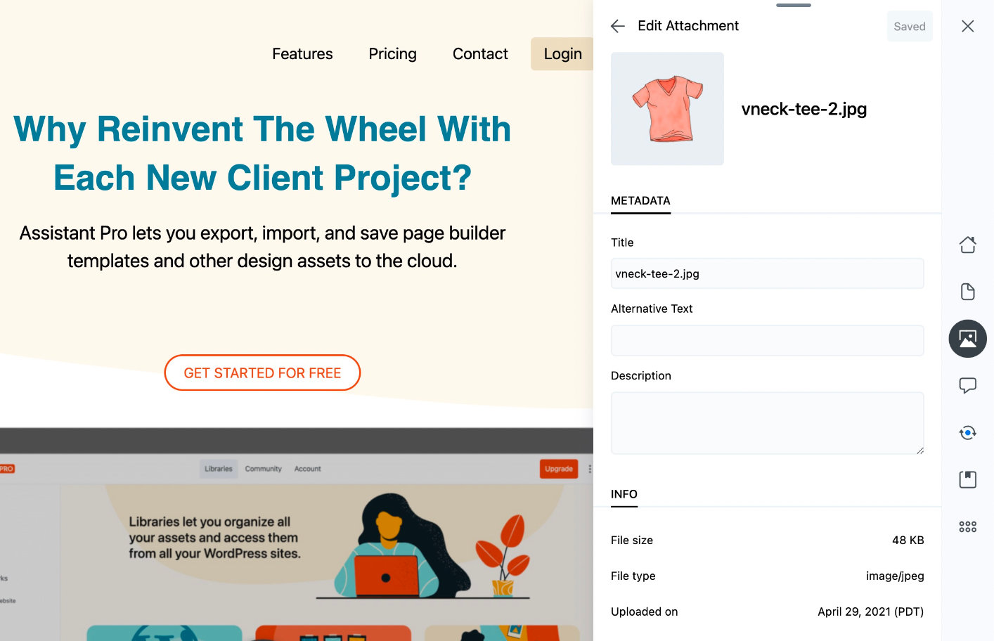The height and width of the screenshot is (641, 994).
Task: Click the vneck-tee-2.jpg shirt thumbnail
Action: (667, 109)
